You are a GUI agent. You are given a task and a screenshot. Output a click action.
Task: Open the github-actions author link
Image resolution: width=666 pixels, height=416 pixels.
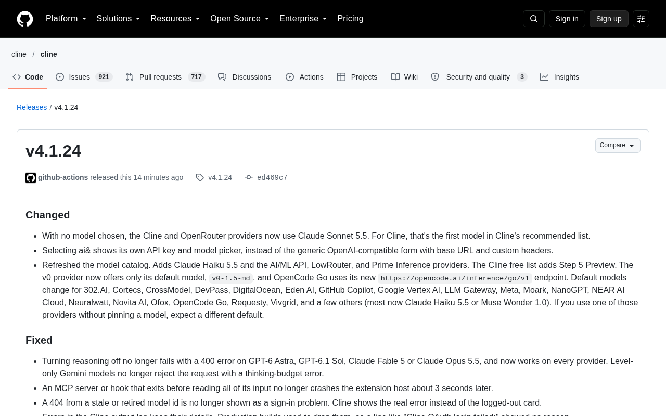(63, 177)
